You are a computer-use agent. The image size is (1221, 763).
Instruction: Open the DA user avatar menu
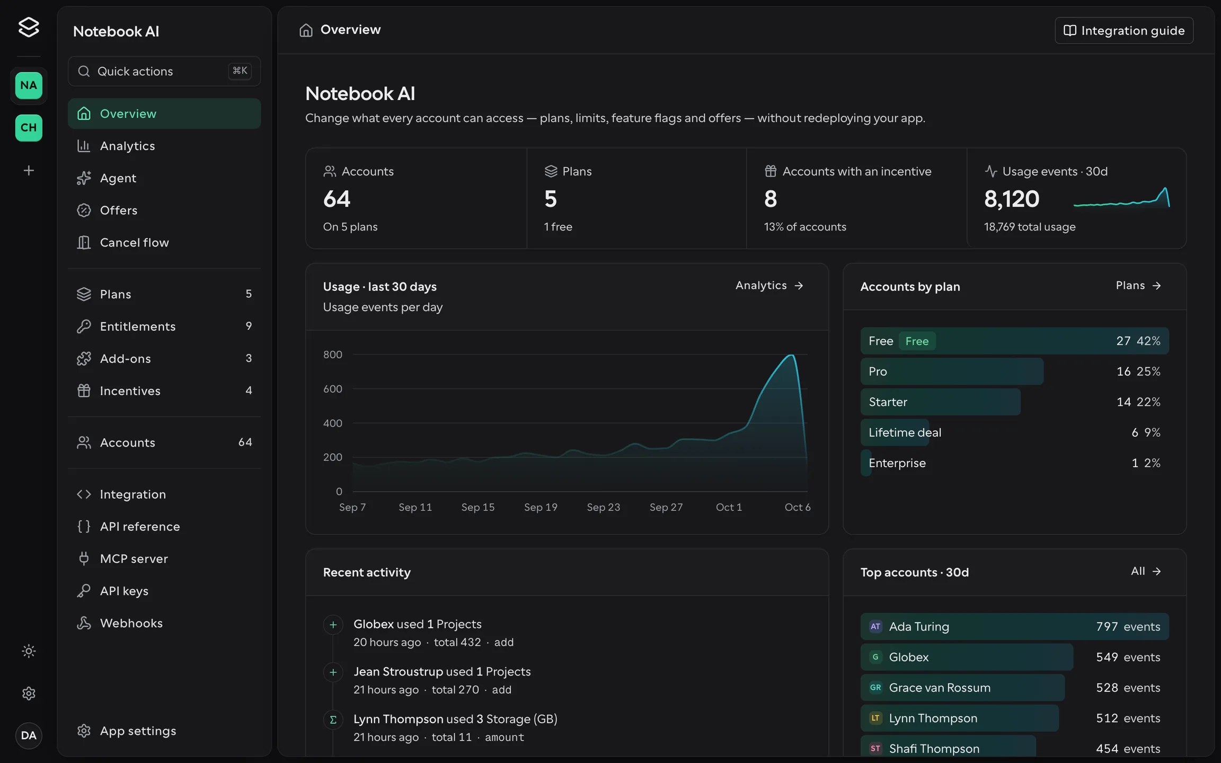(x=29, y=735)
